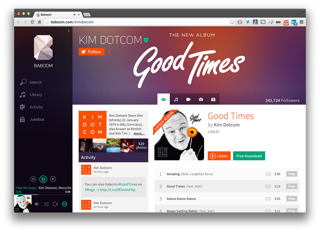Toggle repeat mode in player
Viewport: 320px width, 232px height.
click(55, 204)
